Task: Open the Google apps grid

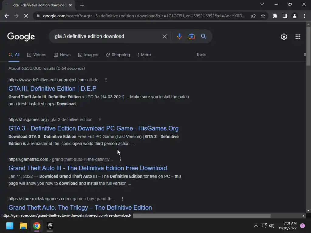Action: (298, 37)
